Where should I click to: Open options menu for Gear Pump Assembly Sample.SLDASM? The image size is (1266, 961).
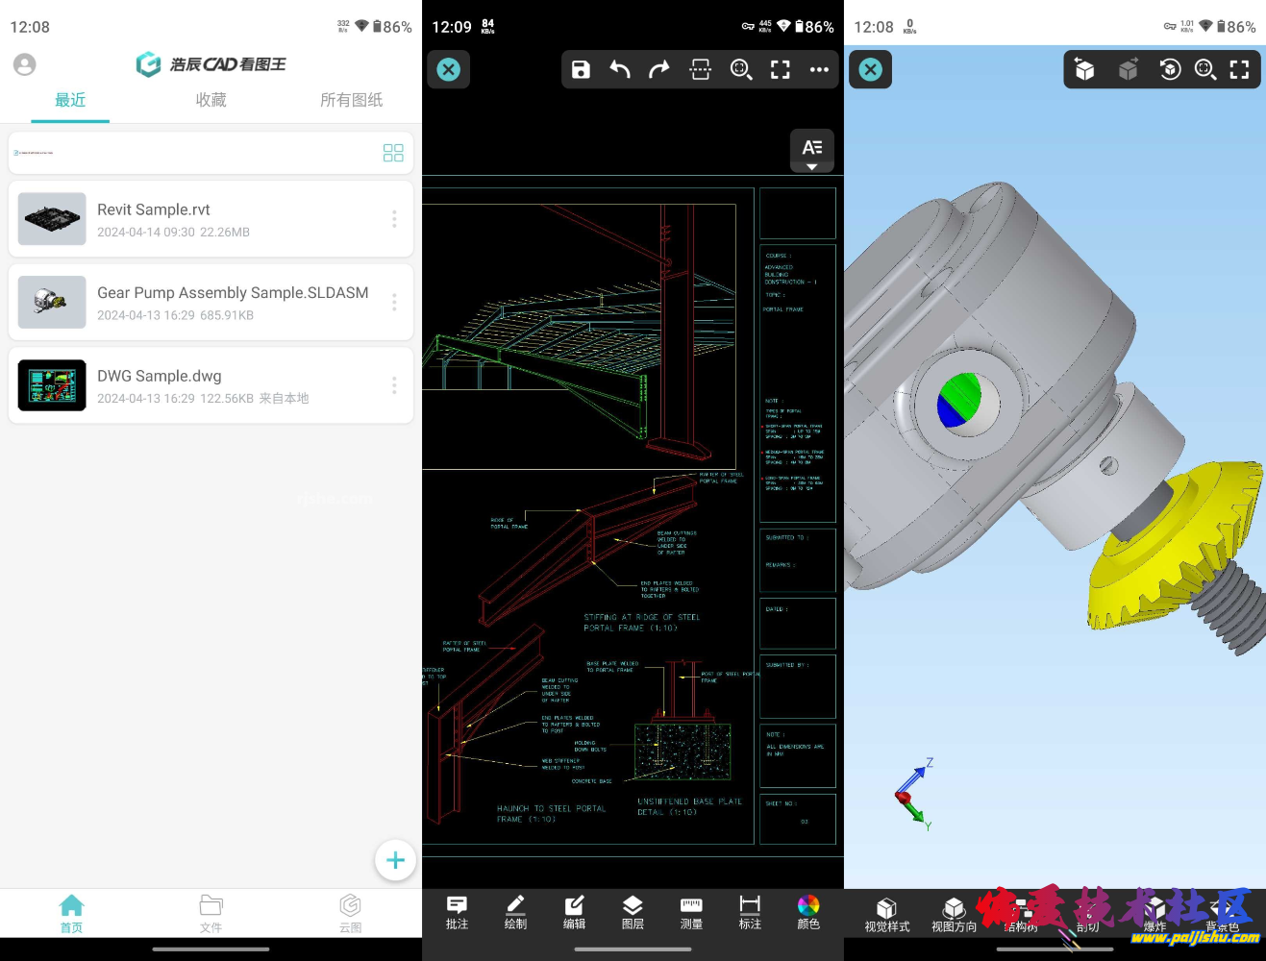point(394,303)
